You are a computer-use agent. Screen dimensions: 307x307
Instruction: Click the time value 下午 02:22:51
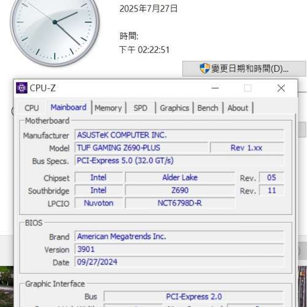144,50
